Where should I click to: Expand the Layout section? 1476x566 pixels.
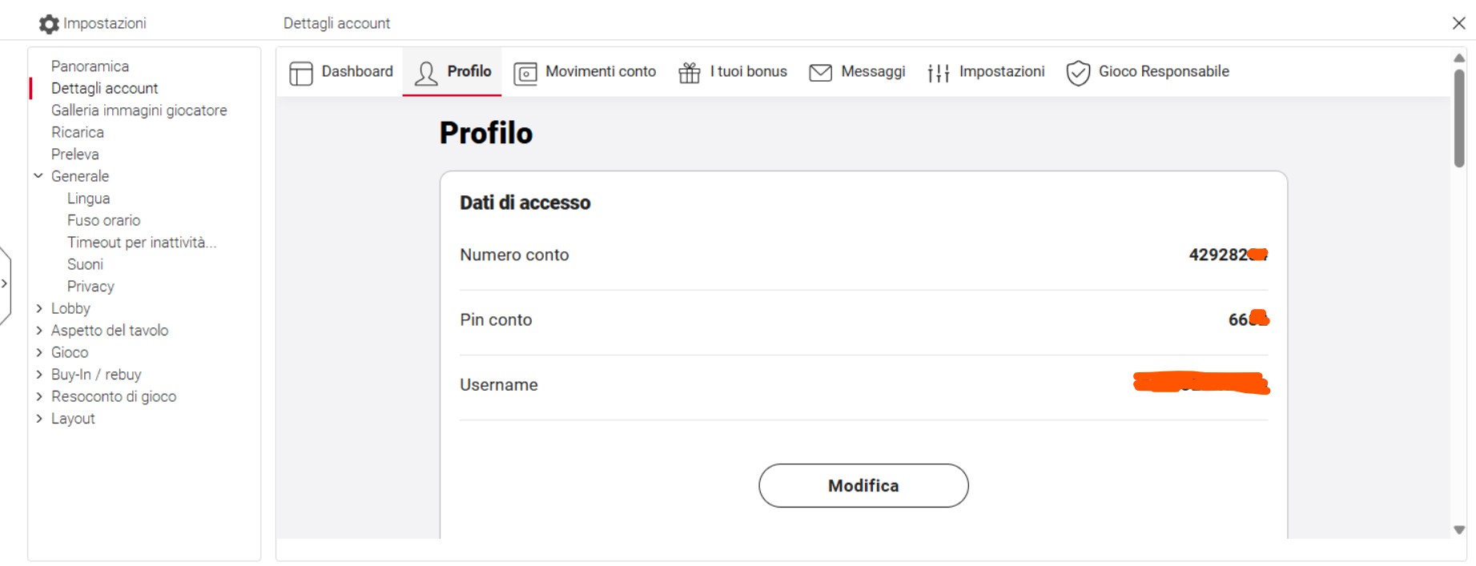coord(38,418)
